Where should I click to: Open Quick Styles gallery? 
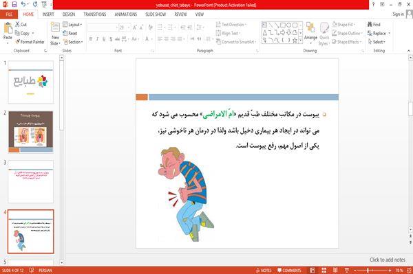324,34
